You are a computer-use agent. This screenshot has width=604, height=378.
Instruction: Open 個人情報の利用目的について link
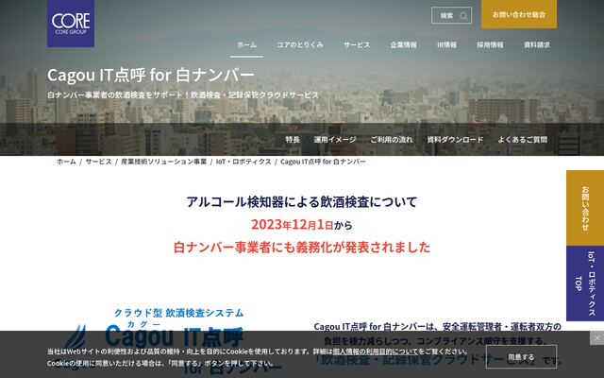click(x=376, y=352)
